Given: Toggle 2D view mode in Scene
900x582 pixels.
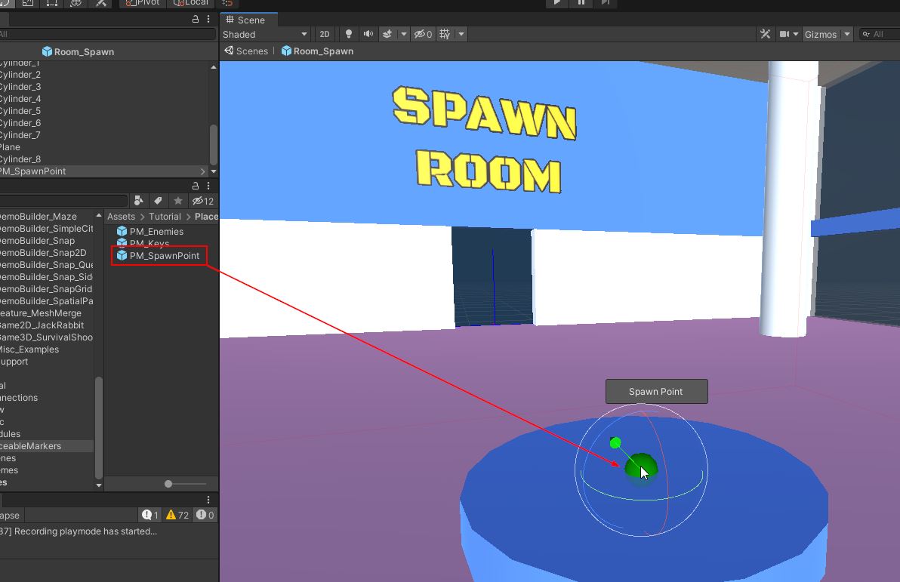Looking at the screenshot, I should pyautogui.click(x=324, y=34).
